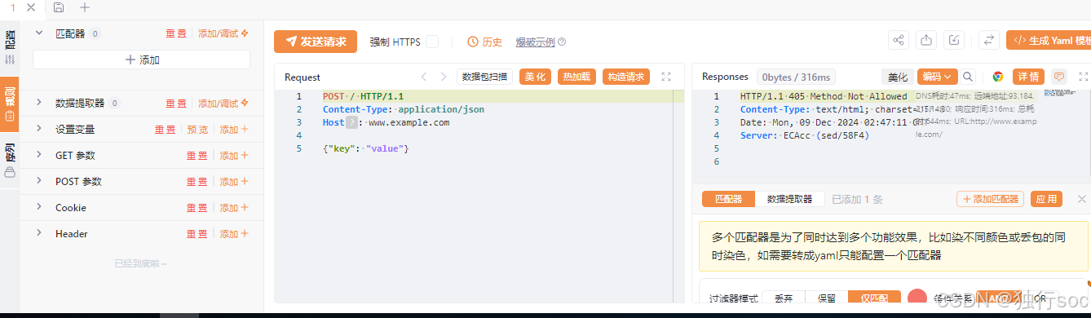Click 添加 in the GET 参数 row
The width and height of the screenshot is (1091, 318).
233,155
